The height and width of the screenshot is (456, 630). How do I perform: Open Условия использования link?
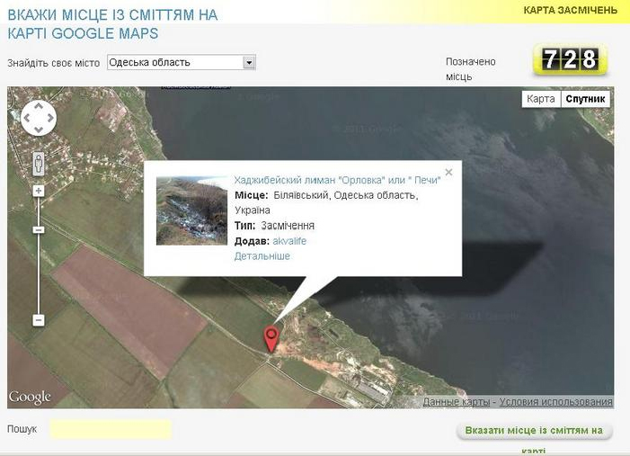pos(555,401)
